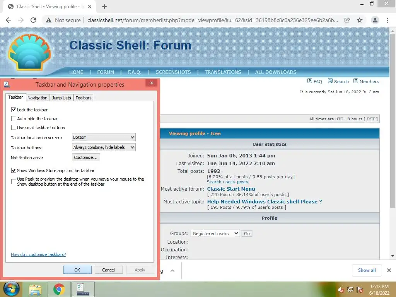Open Taskbar location on screen dropdown
396x297 pixels.
(104, 137)
